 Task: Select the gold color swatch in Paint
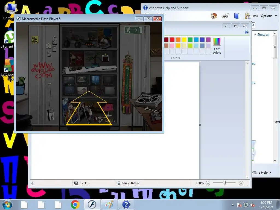click(178, 46)
